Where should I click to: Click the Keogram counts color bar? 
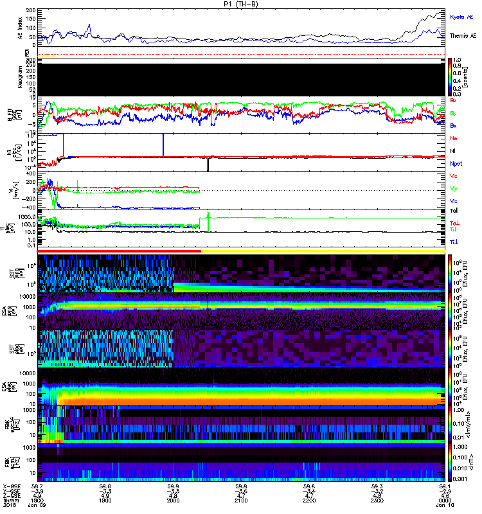(450, 77)
